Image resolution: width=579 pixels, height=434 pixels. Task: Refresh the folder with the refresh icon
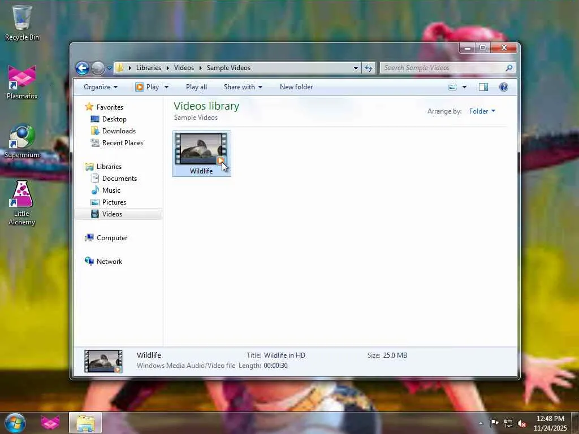tap(369, 68)
